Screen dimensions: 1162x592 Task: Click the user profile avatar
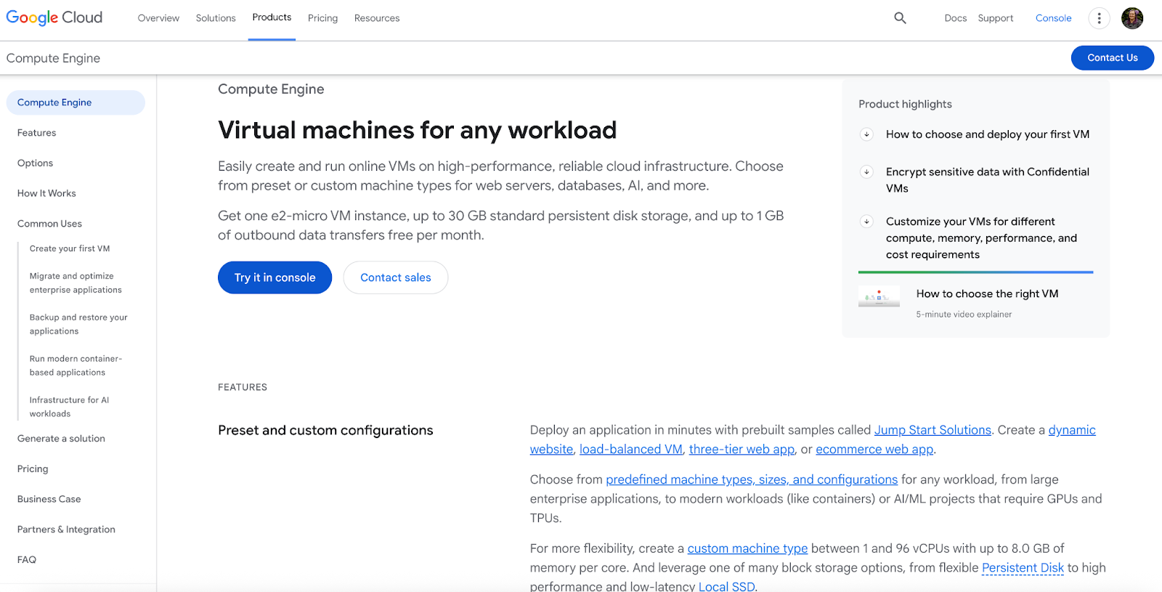click(1131, 18)
